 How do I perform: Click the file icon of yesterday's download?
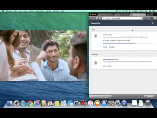pyautogui.click(x=96, y=63)
